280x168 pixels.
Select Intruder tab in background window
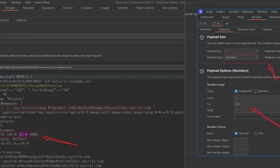click(x=10, y=8)
